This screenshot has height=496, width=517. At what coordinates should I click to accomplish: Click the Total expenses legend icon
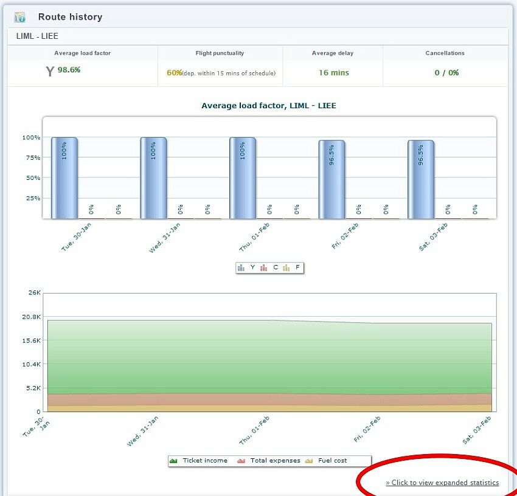pyautogui.click(x=241, y=461)
